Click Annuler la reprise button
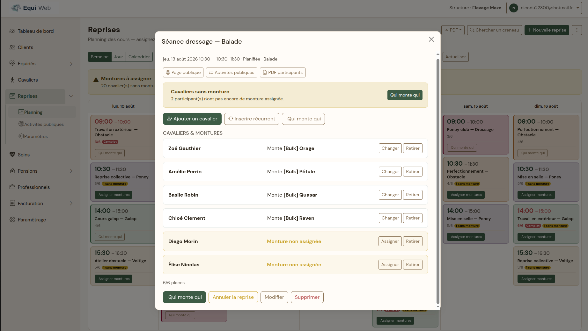 pos(233,297)
